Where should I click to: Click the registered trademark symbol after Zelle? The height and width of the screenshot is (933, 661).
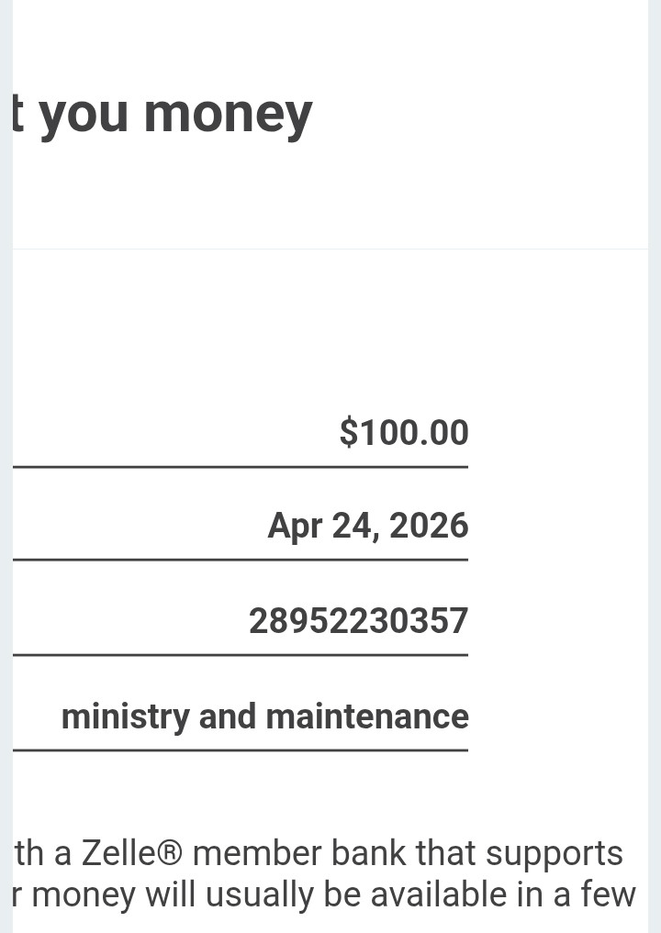175,854
